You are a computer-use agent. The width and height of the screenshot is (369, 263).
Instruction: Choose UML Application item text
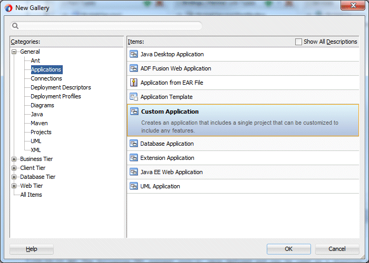[160, 186]
